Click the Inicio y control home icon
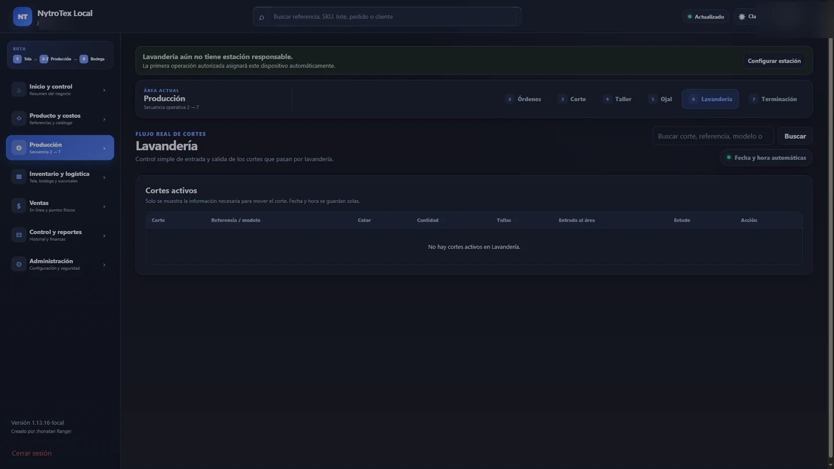 tap(19, 90)
